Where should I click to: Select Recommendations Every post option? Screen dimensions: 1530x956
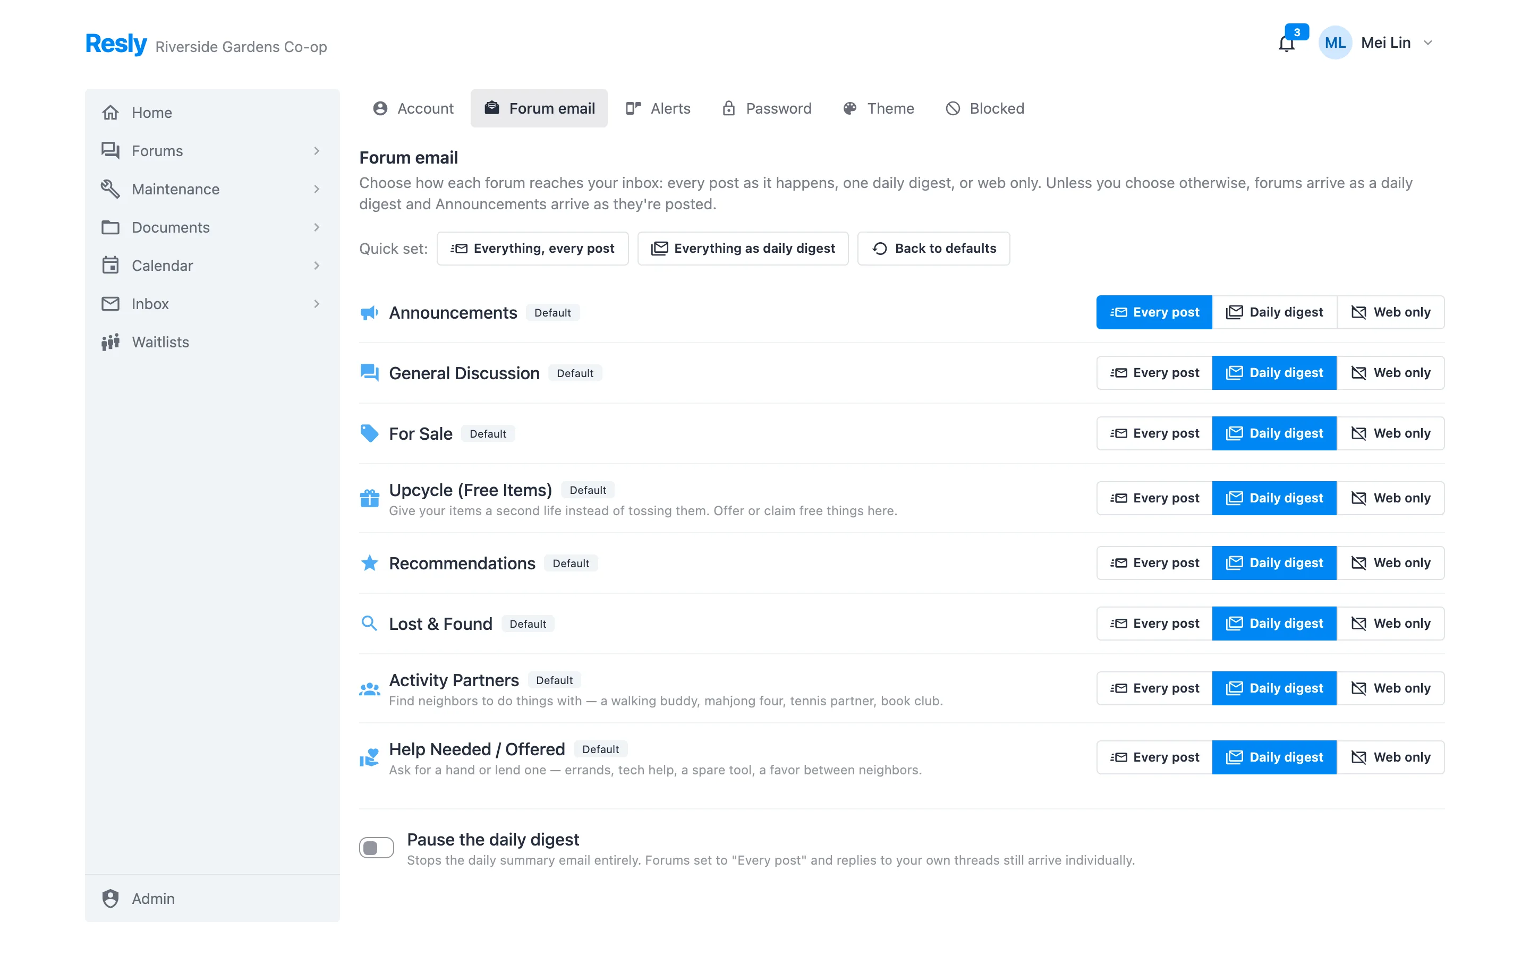point(1154,563)
